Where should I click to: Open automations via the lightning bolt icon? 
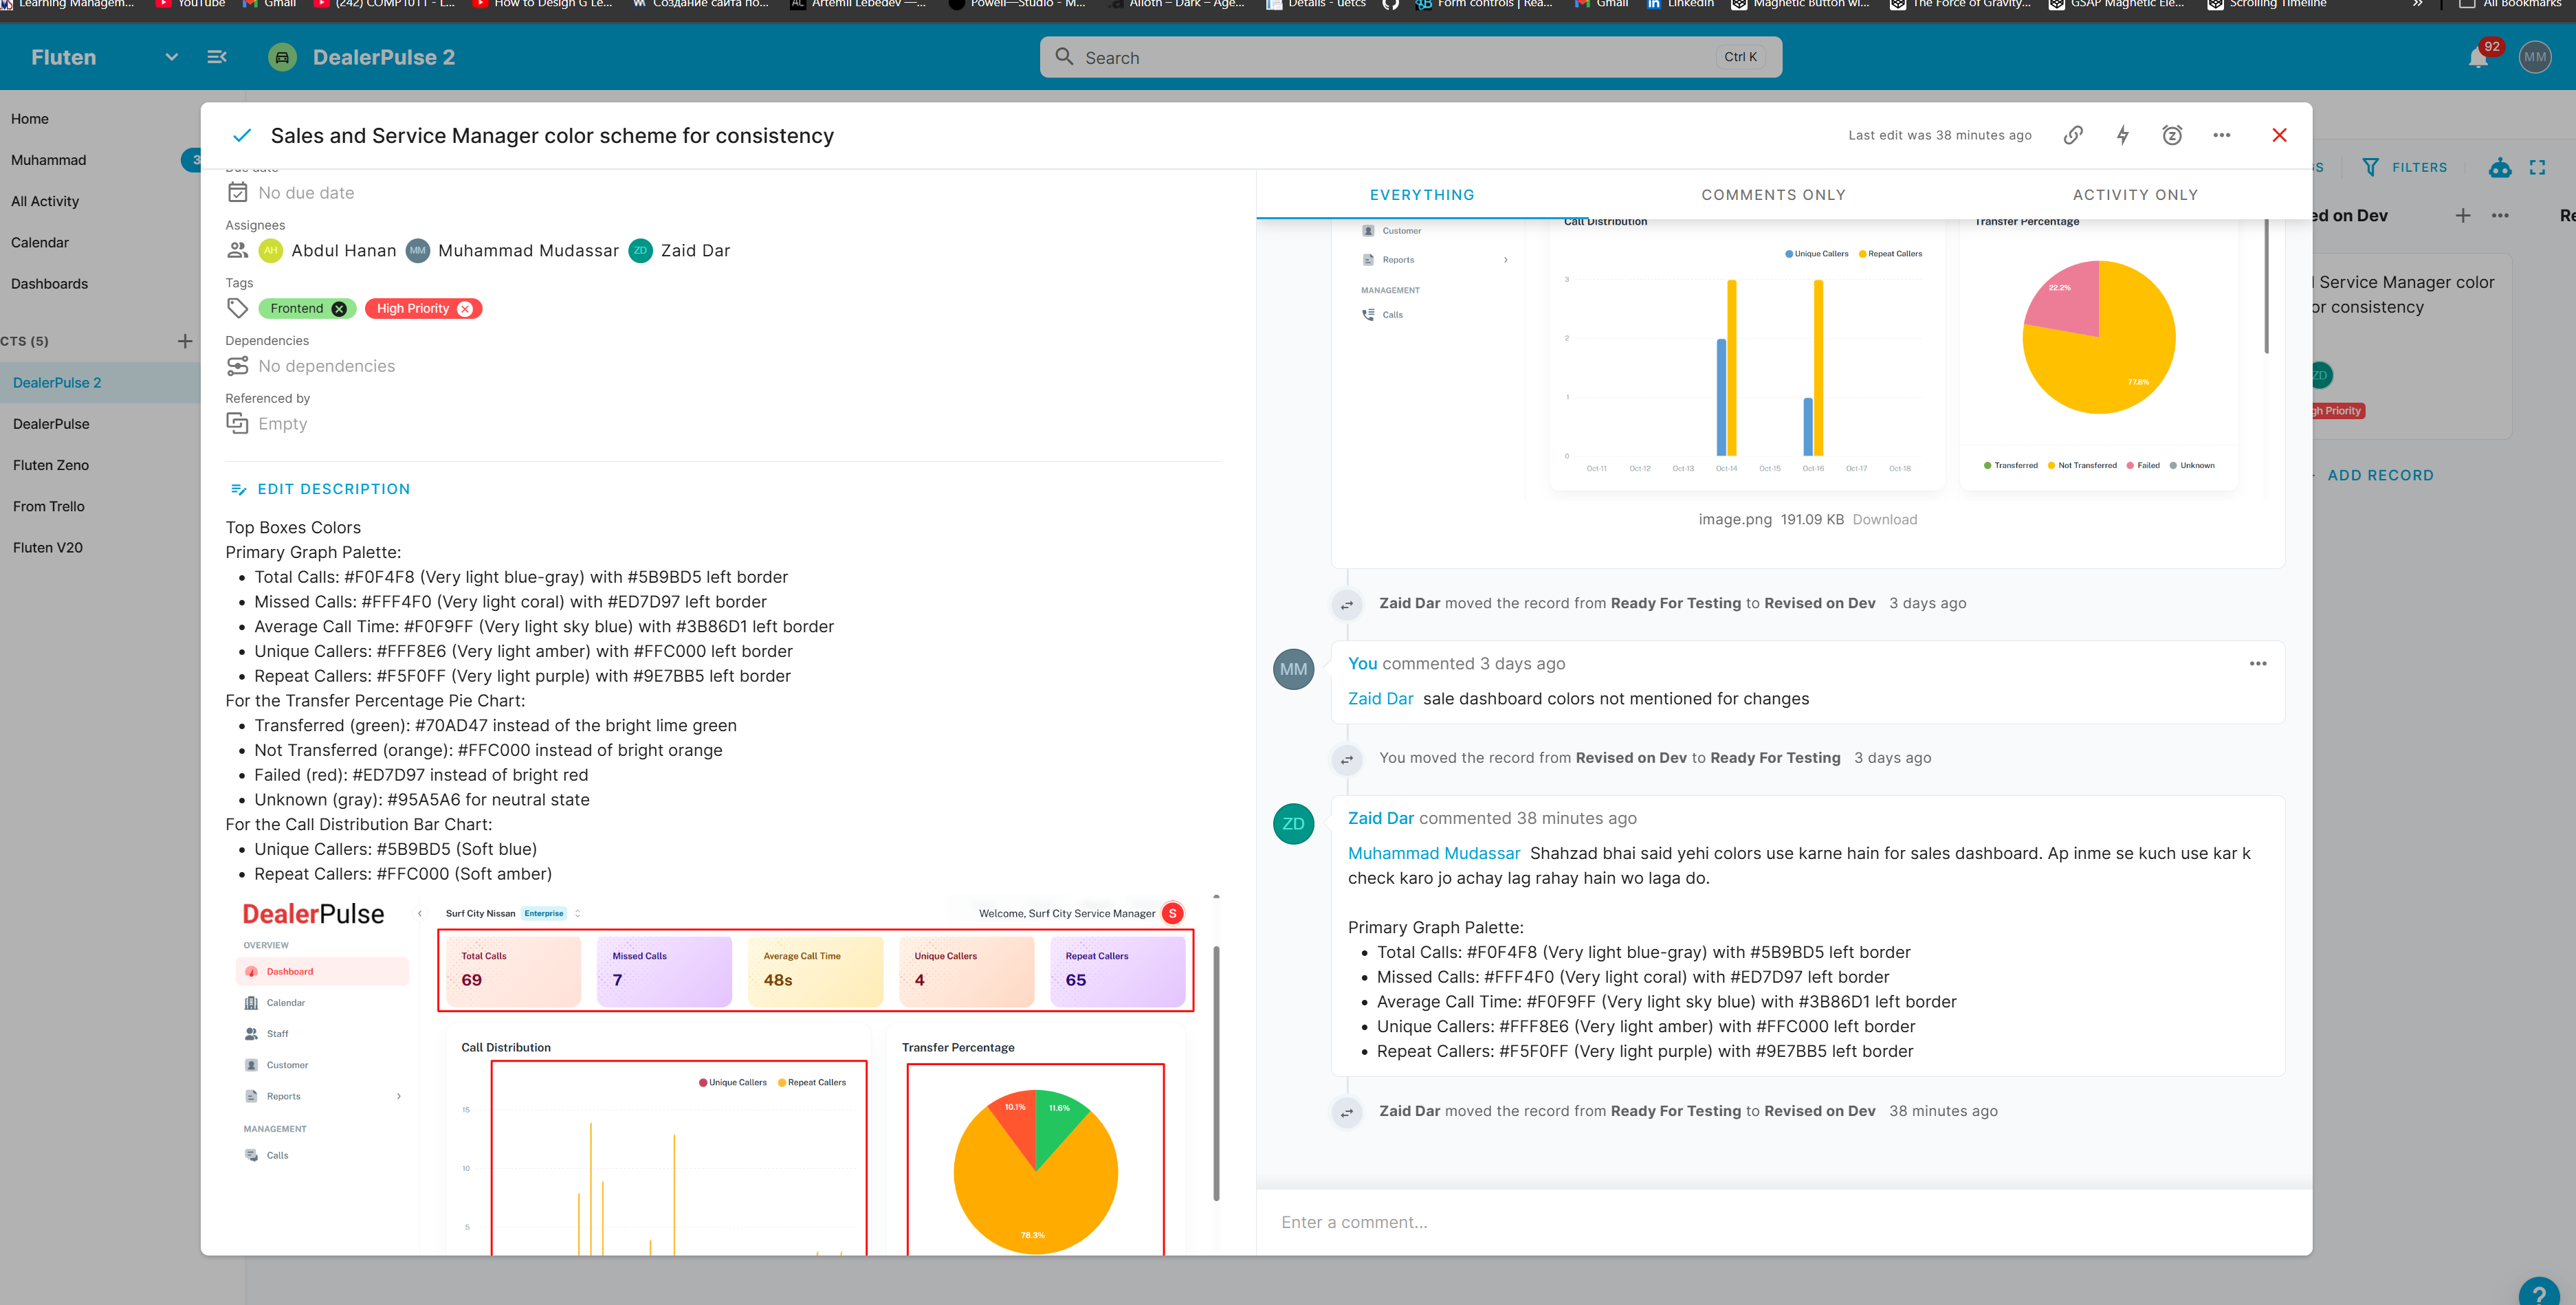pyautogui.click(x=2122, y=135)
